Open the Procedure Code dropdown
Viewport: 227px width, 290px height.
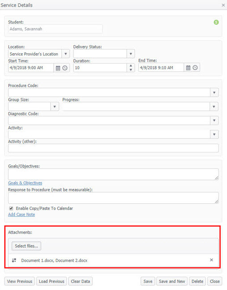click(214, 92)
